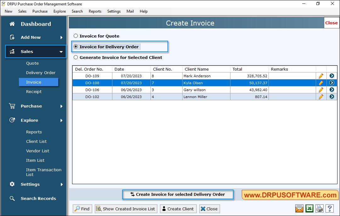
Task: Click the Search Records magnifier icon
Action: (12, 198)
